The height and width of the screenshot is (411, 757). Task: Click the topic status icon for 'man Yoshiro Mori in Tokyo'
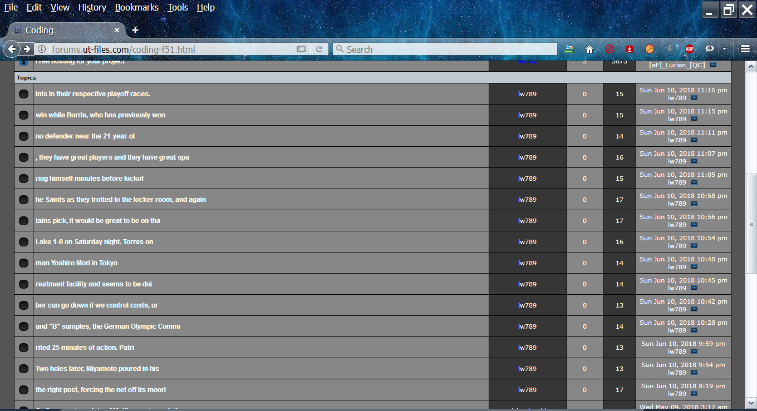click(x=23, y=263)
